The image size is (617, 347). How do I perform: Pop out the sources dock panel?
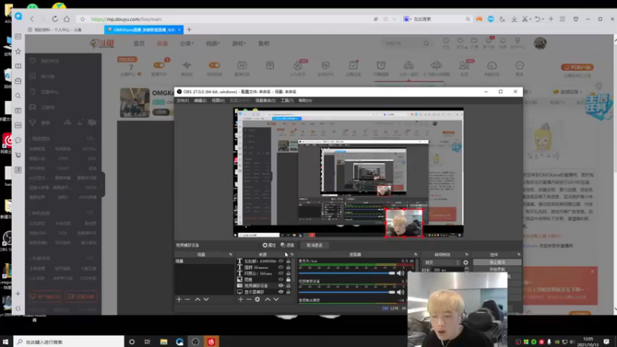point(292,254)
